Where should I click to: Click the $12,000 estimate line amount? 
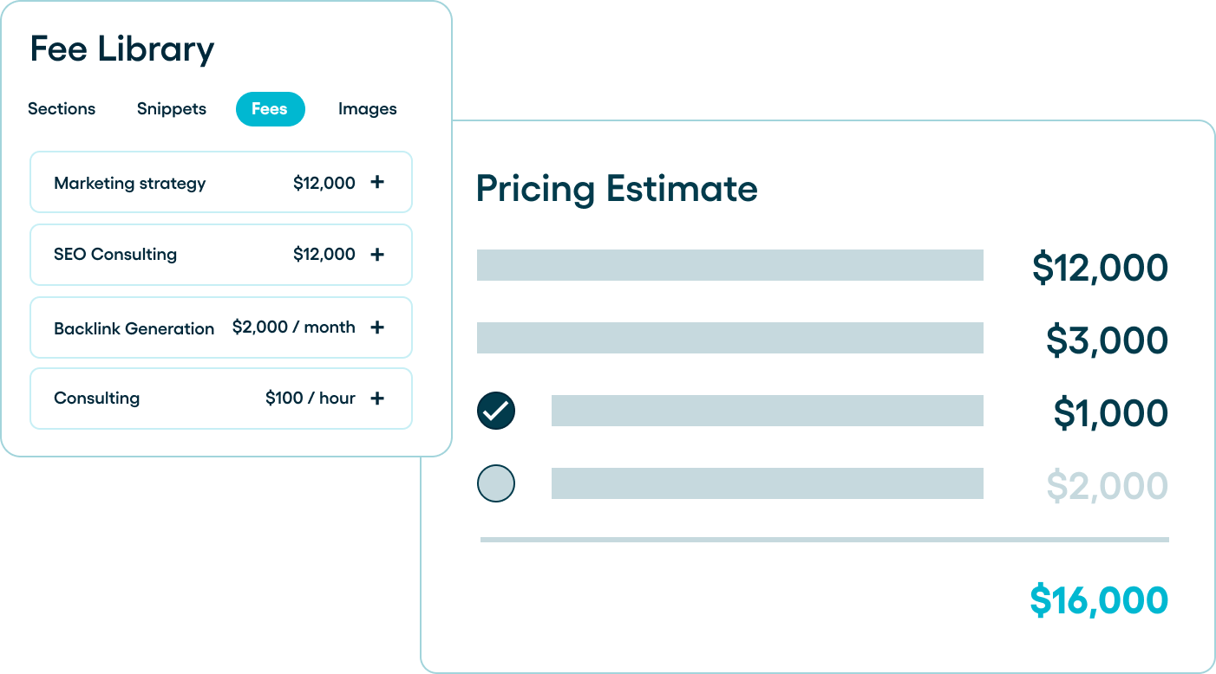coord(1100,268)
